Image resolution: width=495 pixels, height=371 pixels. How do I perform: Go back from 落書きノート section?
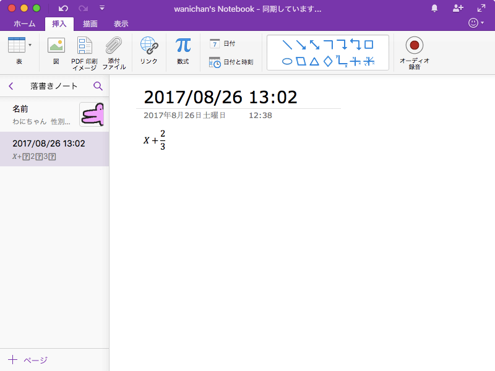(11, 86)
